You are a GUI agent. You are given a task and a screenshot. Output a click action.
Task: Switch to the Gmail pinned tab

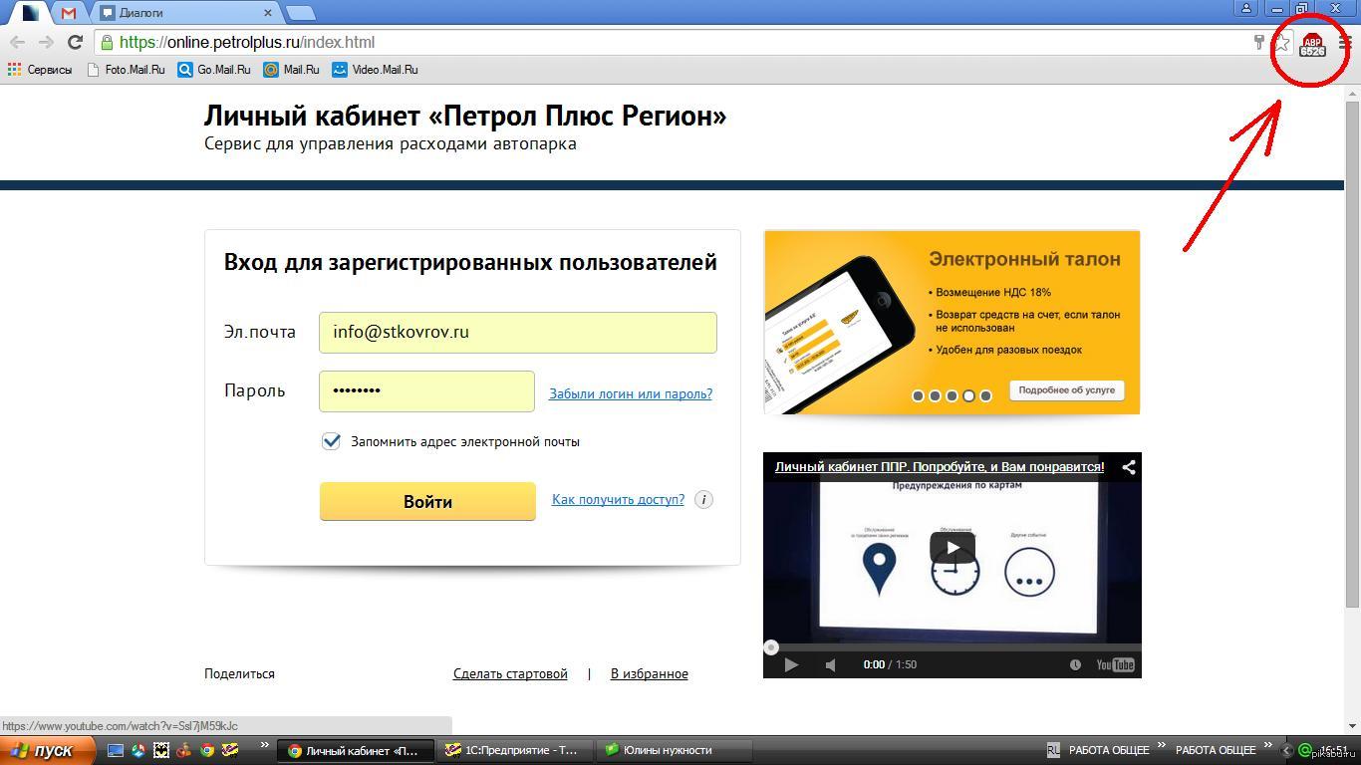coord(69,13)
